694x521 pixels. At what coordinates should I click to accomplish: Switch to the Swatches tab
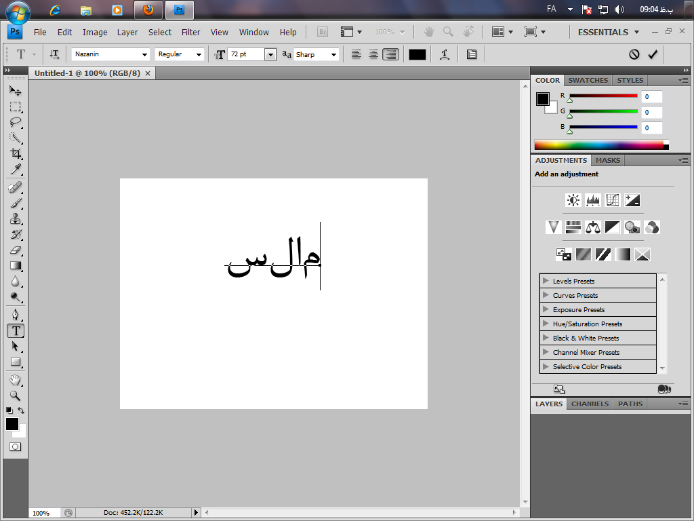click(x=588, y=80)
